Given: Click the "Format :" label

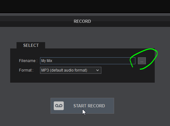Looking at the screenshot, I should [x=26, y=70].
